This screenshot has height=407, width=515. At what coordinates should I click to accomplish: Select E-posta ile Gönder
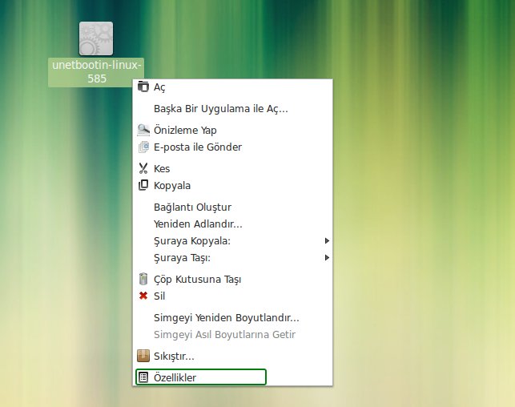click(x=232, y=147)
